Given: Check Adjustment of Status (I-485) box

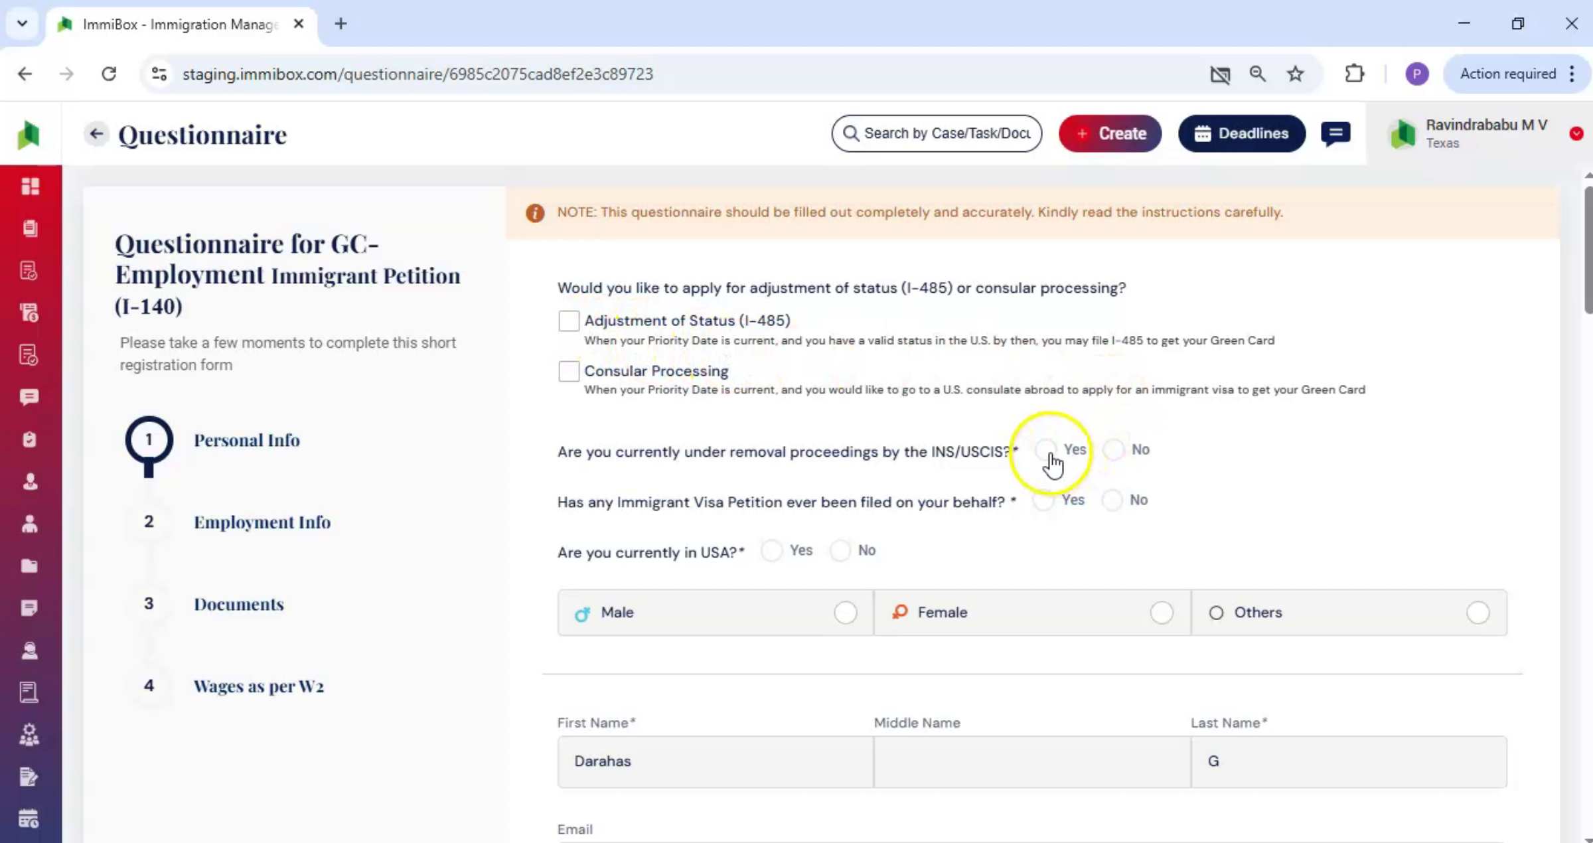Looking at the screenshot, I should [569, 321].
